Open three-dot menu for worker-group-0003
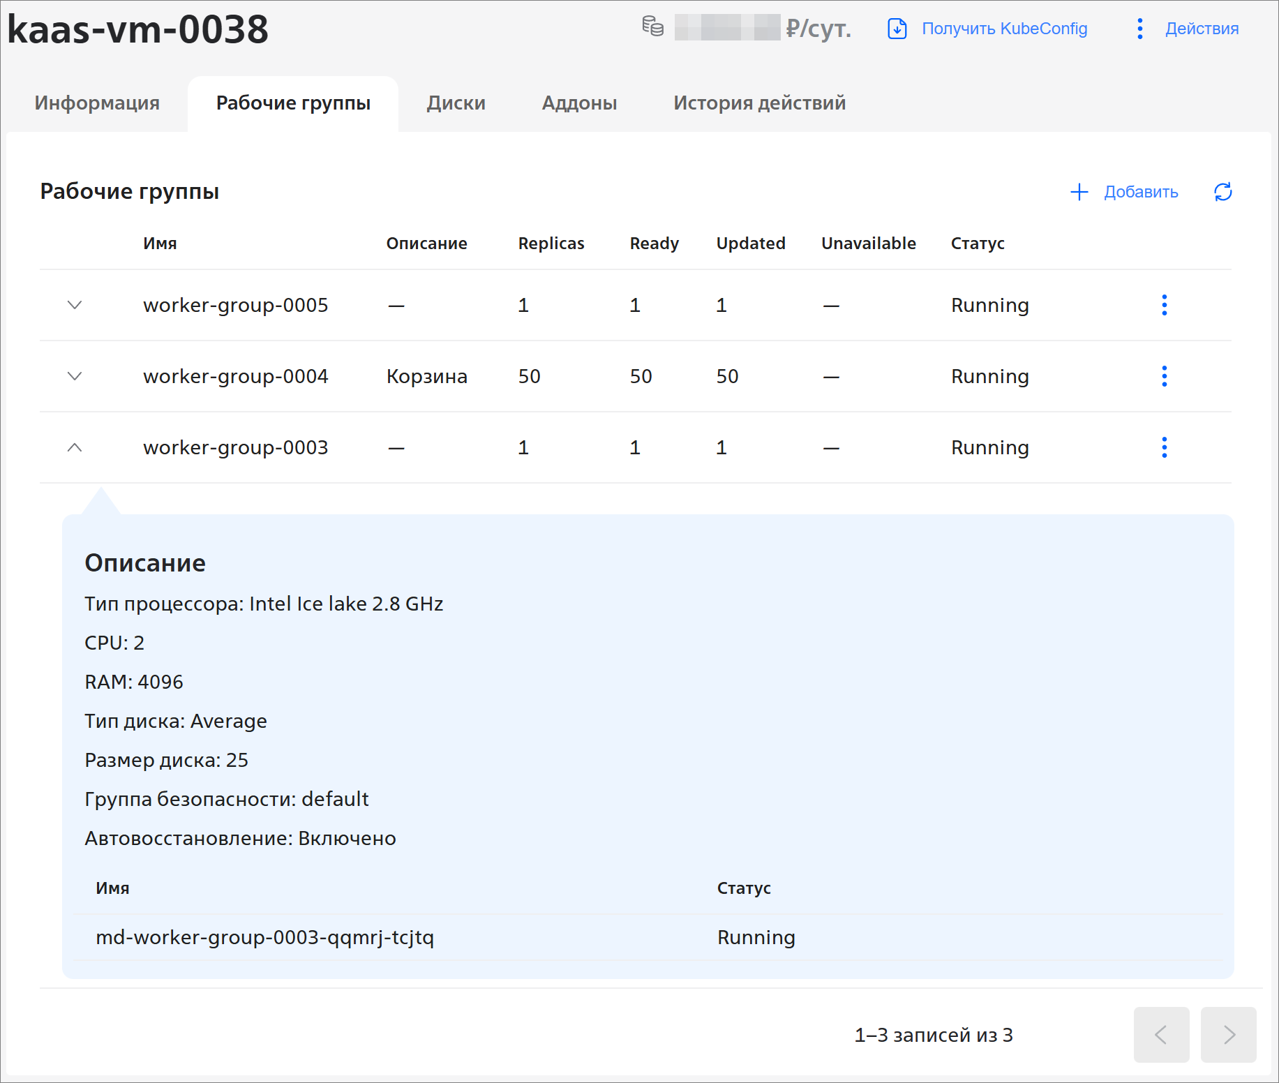This screenshot has height=1083, width=1279. click(1164, 447)
